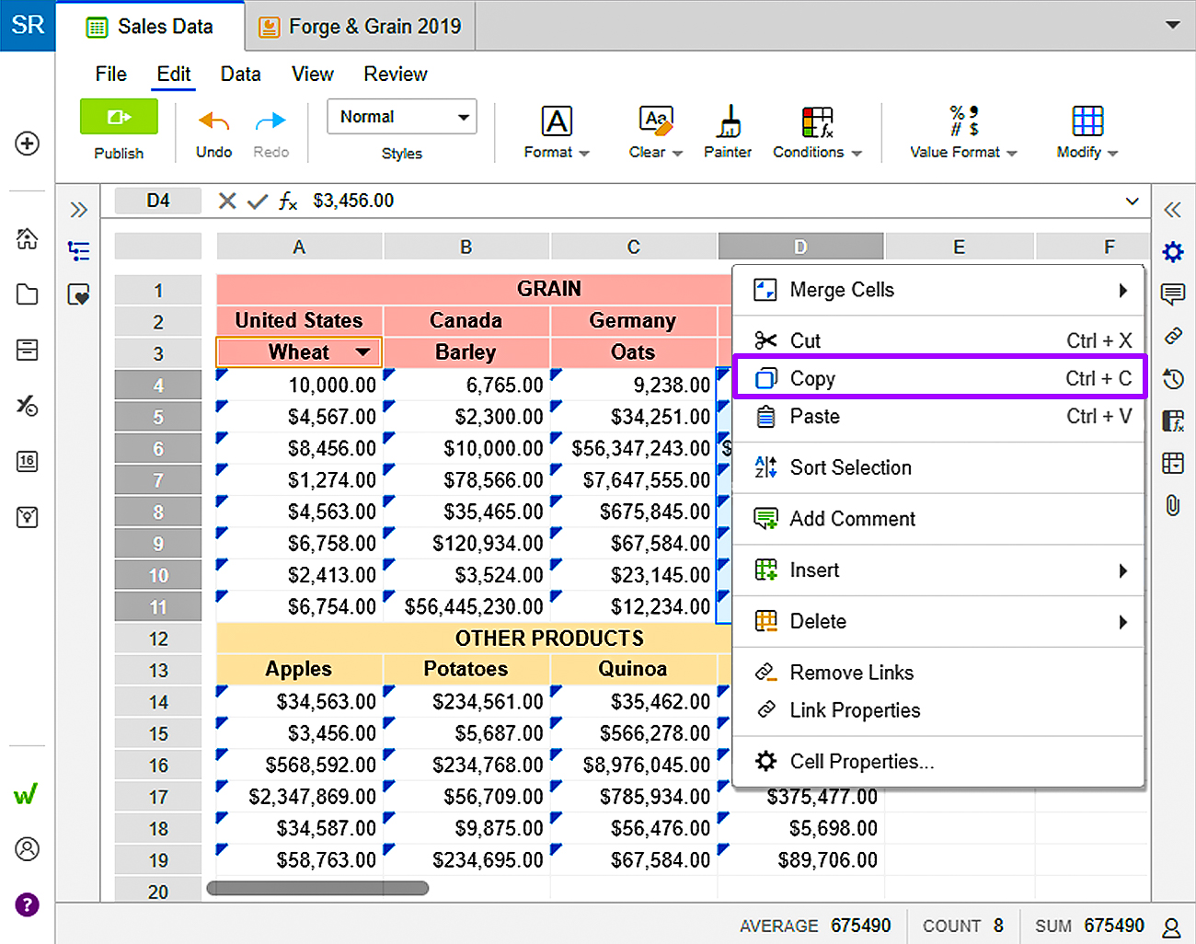
Task: Click the home icon in left sidebar
Action: click(28, 239)
